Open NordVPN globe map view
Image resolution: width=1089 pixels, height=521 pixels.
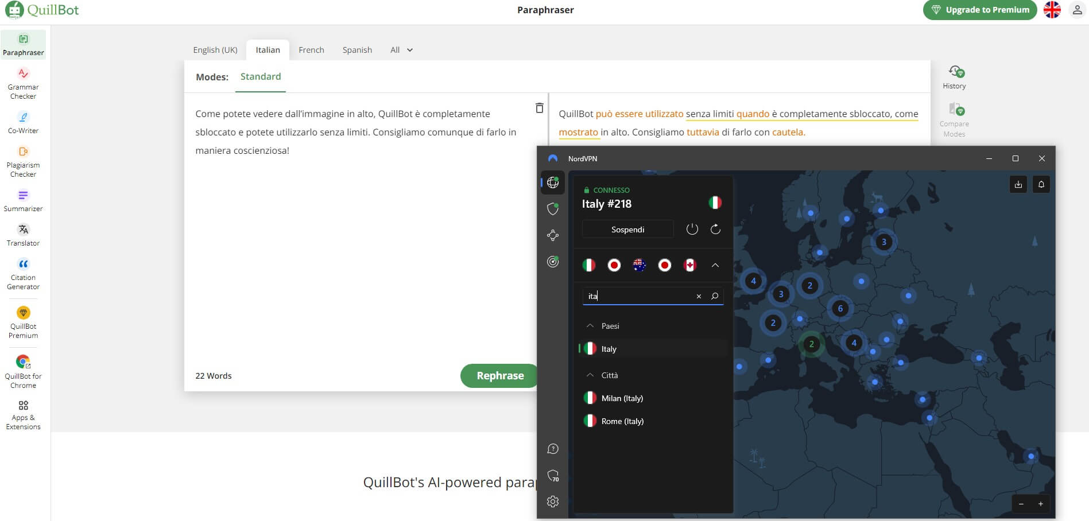coord(553,182)
